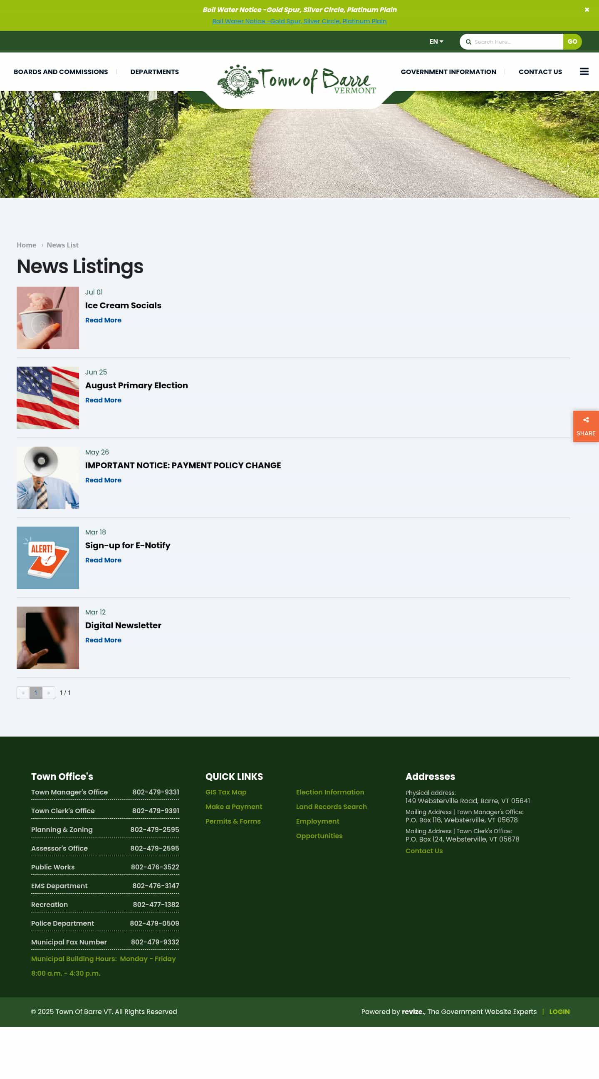Read More about August Primary Election
Screen dimensions: 599x1079
tap(103, 400)
